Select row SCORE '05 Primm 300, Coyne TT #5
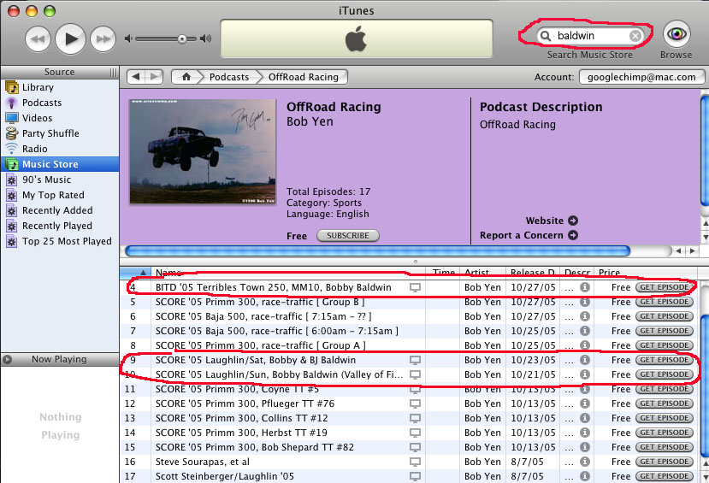709x483 pixels. pos(409,389)
